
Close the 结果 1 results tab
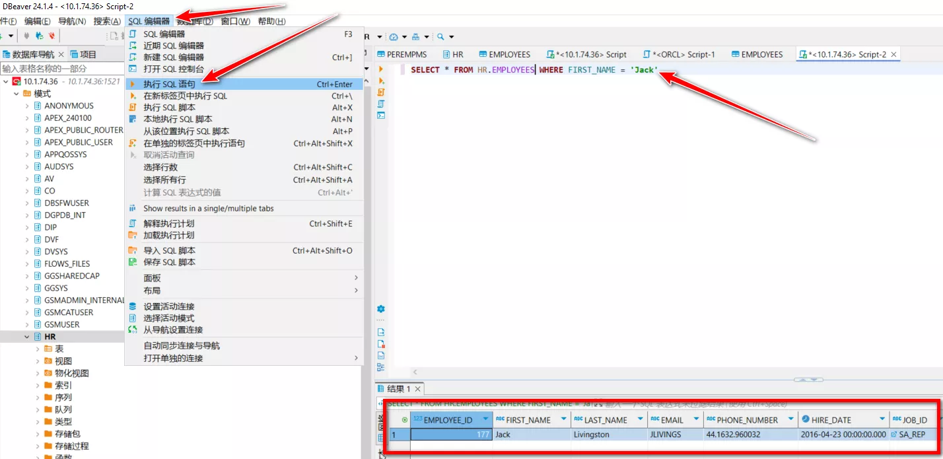(x=417, y=389)
